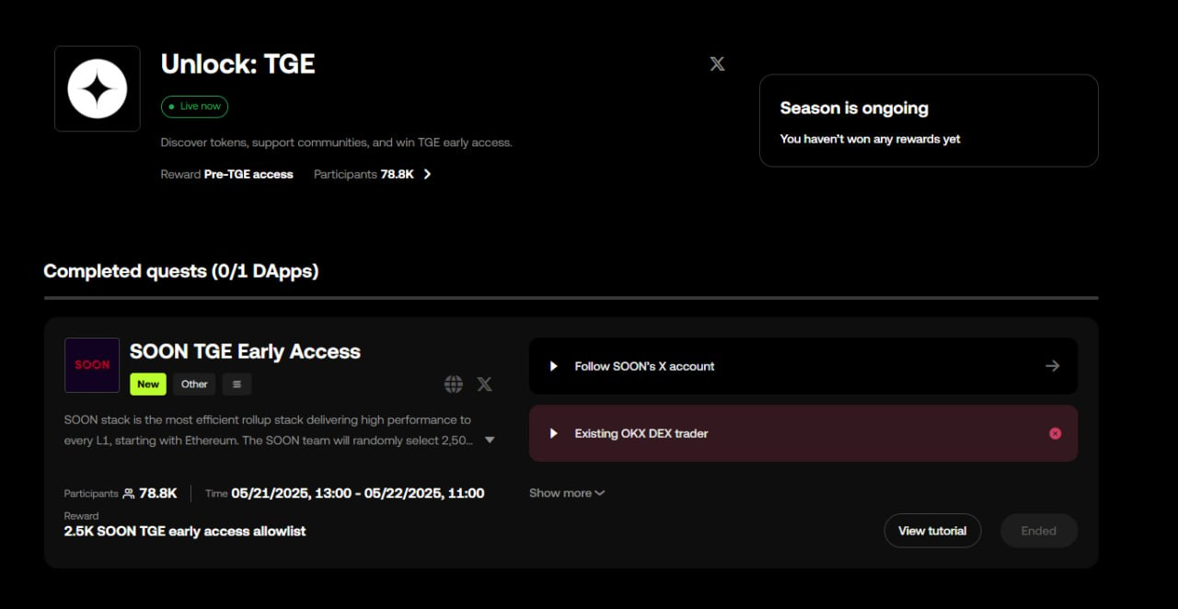The image size is (1178, 609).
Task: Click the Live now status badge
Action: pos(194,107)
